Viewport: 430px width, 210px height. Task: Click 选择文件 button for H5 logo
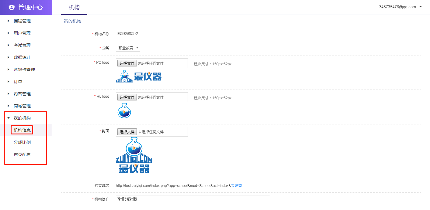(x=127, y=97)
